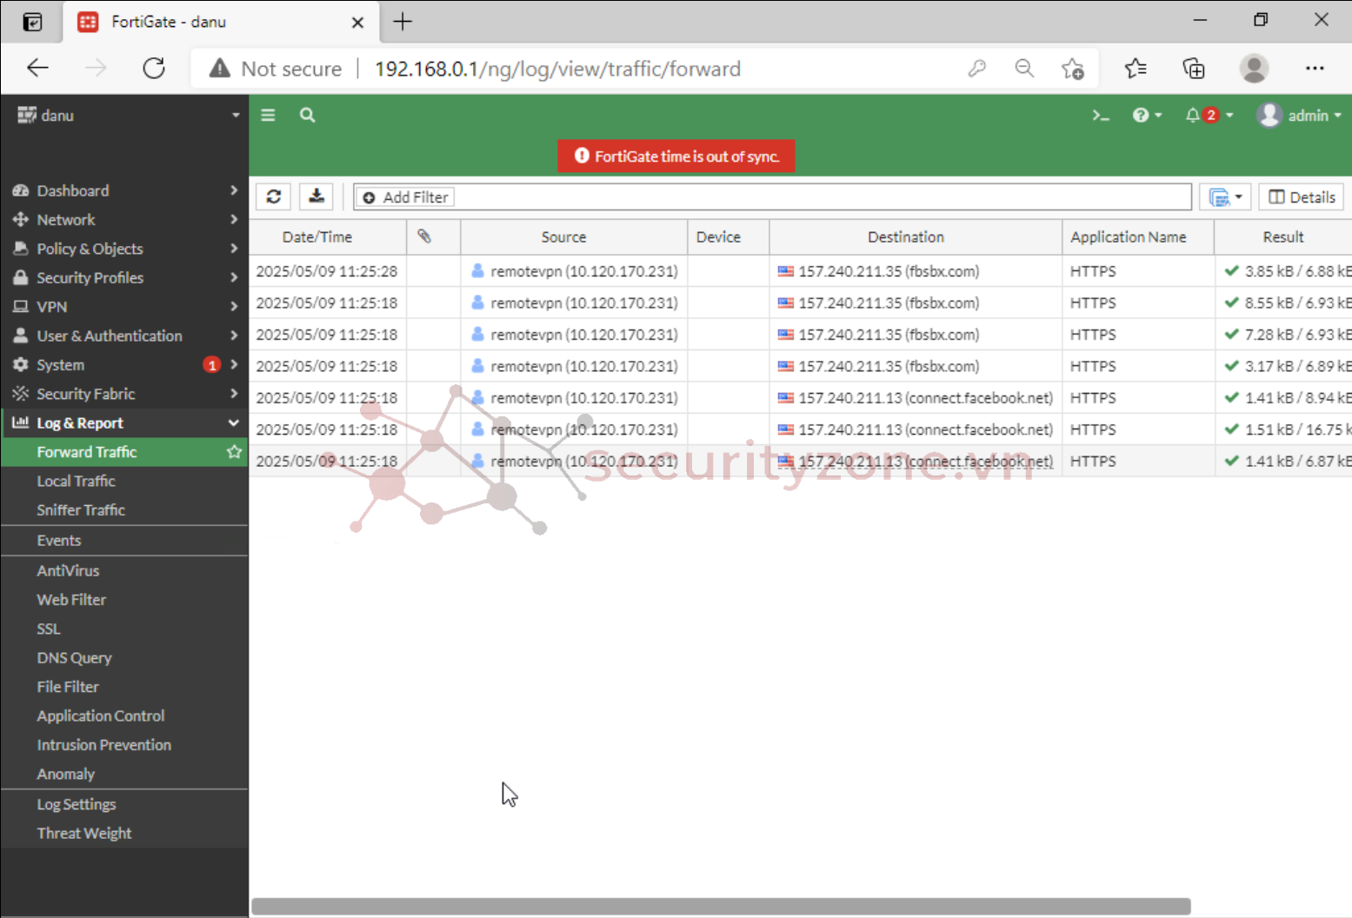Go back with the browser back arrow
Screen dimensions: 1352x918
click(x=37, y=68)
